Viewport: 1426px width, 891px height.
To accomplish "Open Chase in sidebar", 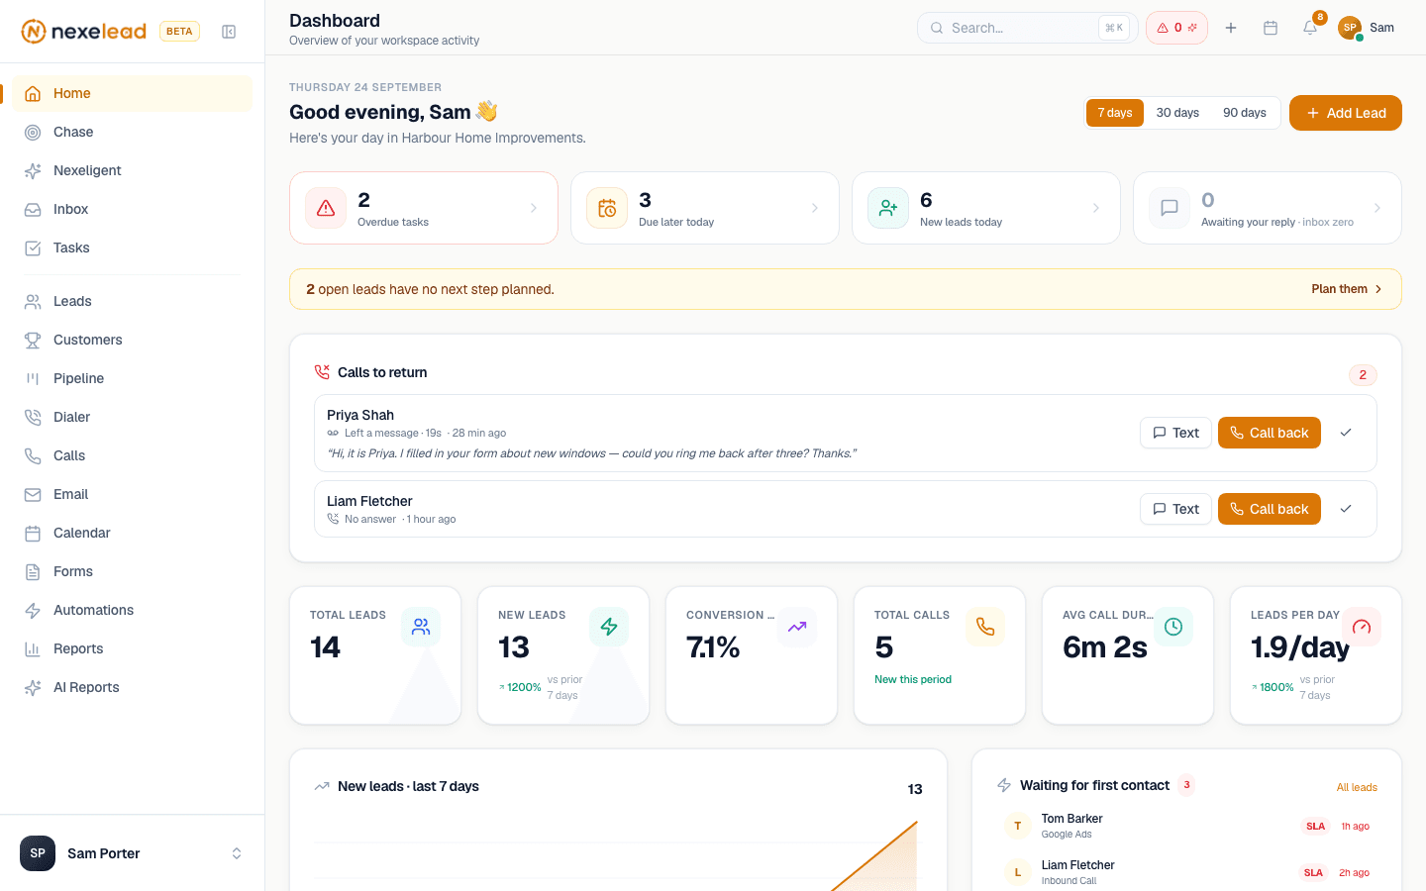I will [133, 132].
